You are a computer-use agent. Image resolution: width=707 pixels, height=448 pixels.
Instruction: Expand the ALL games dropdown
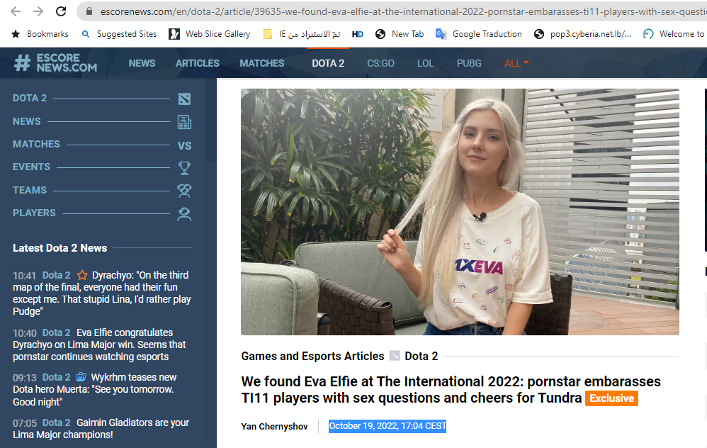(516, 63)
